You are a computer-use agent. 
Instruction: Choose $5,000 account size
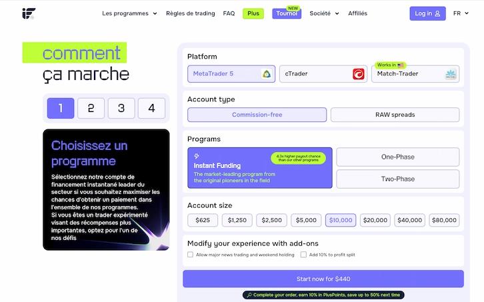coord(306,220)
